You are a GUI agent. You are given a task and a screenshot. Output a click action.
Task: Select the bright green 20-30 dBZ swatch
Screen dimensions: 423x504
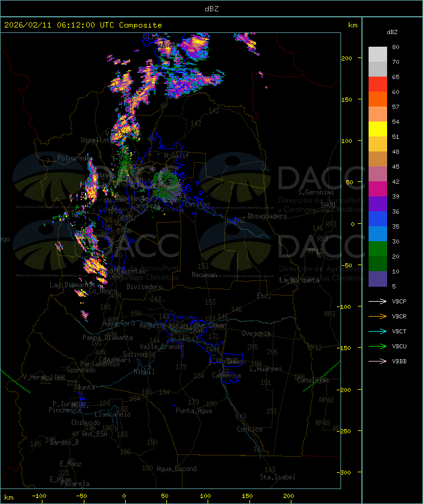378,249
